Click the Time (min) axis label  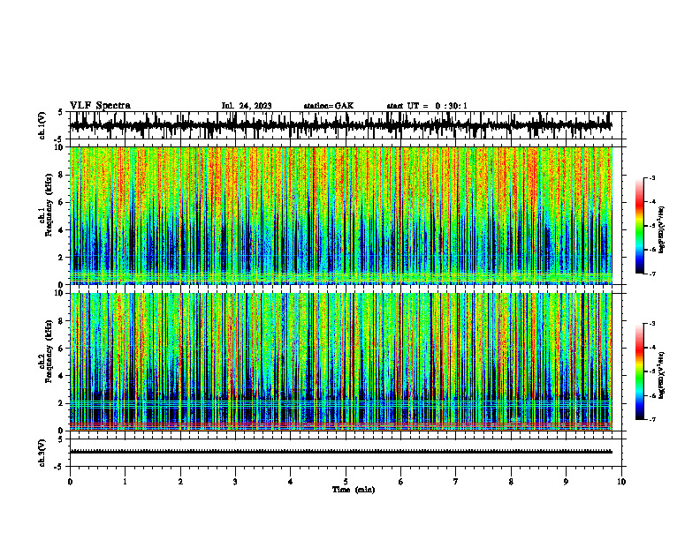(x=354, y=490)
